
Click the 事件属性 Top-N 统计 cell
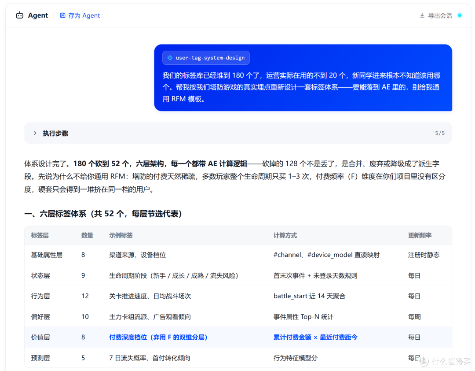coord(303,317)
